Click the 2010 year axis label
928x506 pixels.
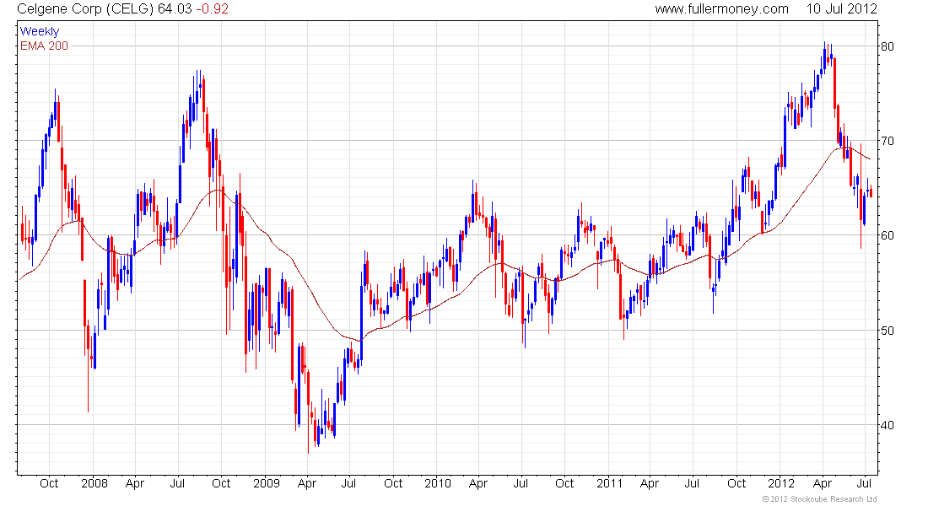coord(438,483)
